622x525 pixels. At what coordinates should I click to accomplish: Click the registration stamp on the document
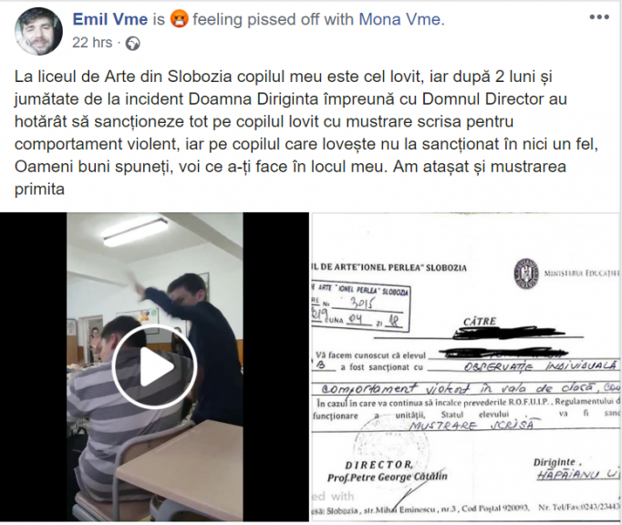pyautogui.click(x=360, y=307)
